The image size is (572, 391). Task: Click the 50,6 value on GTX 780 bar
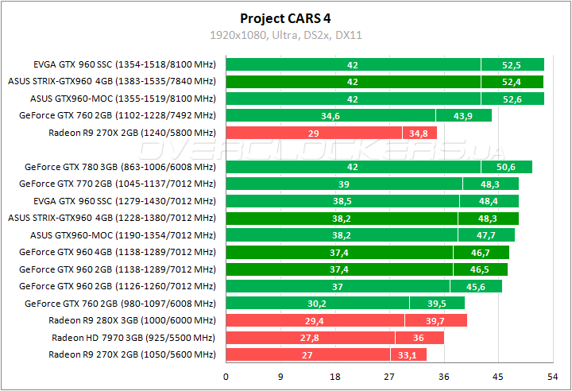(506, 167)
